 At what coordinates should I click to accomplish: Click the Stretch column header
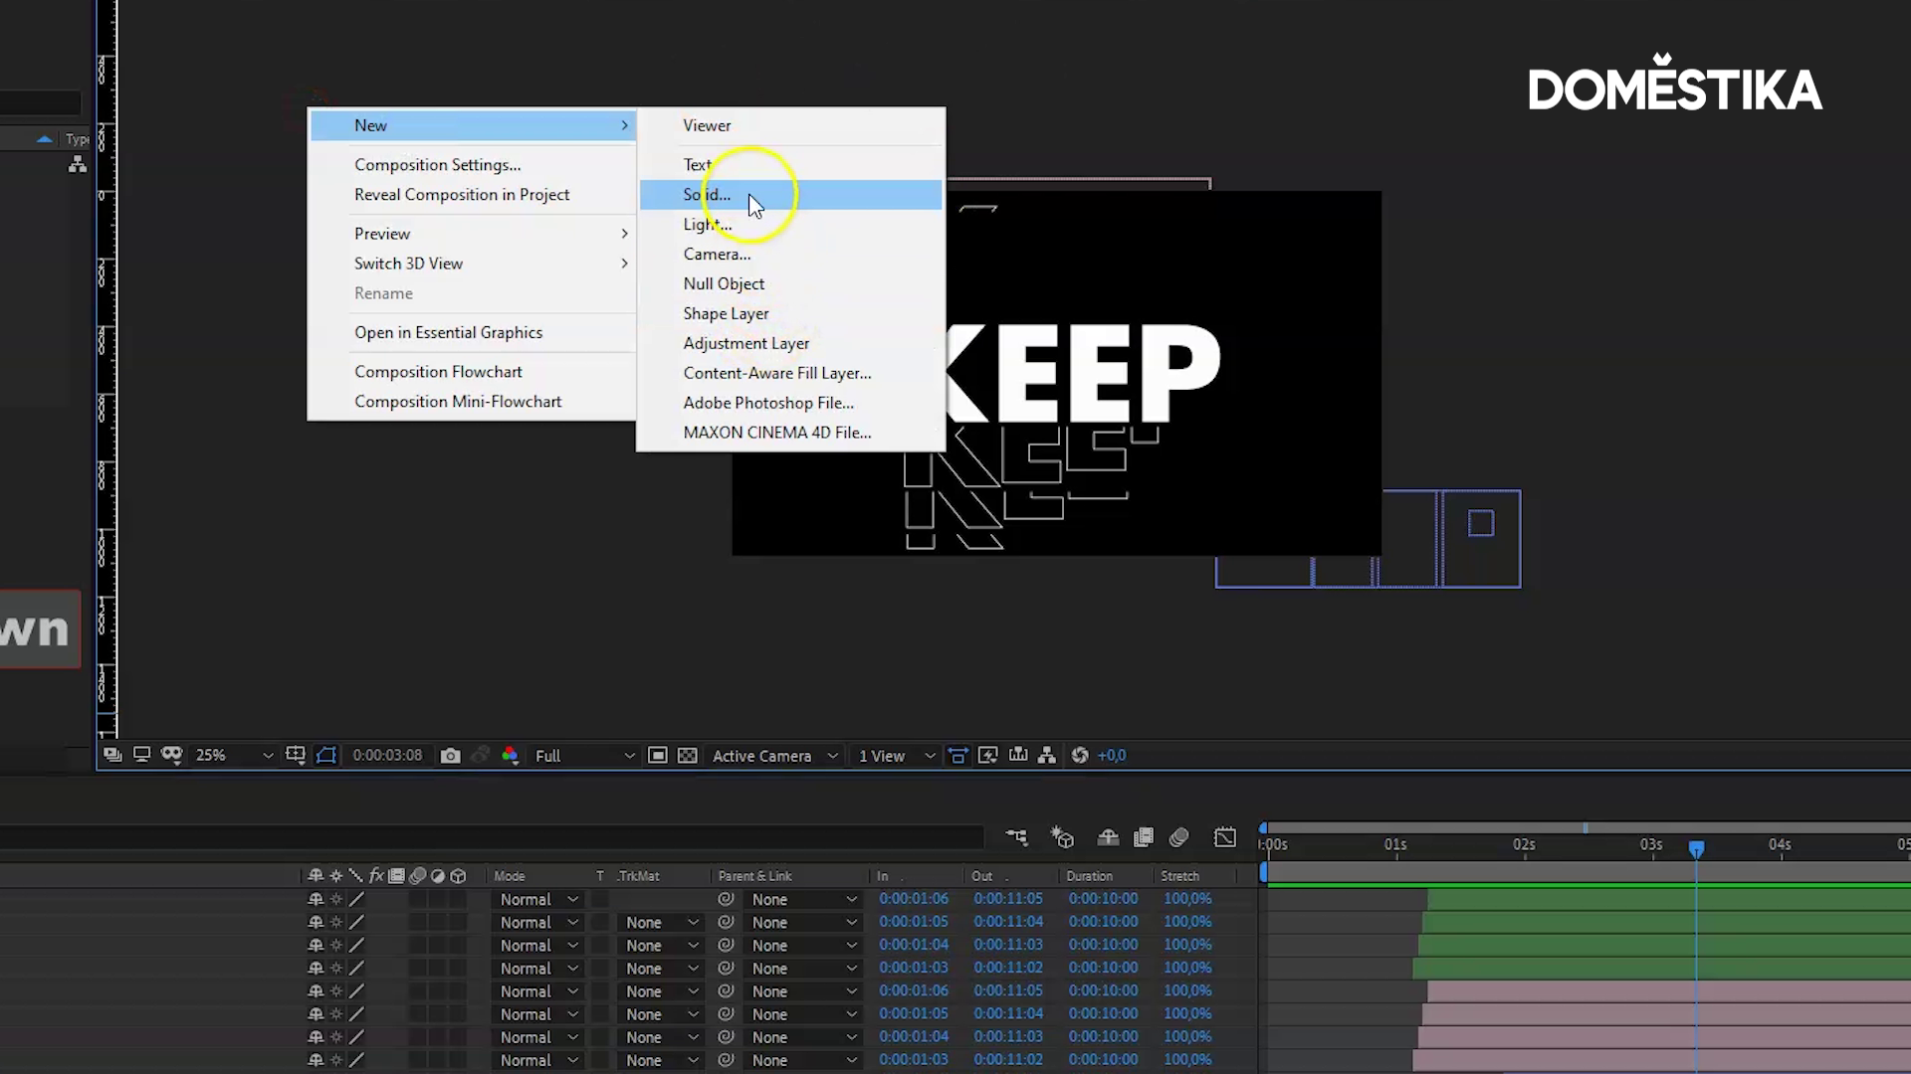(x=1179, y=876)
